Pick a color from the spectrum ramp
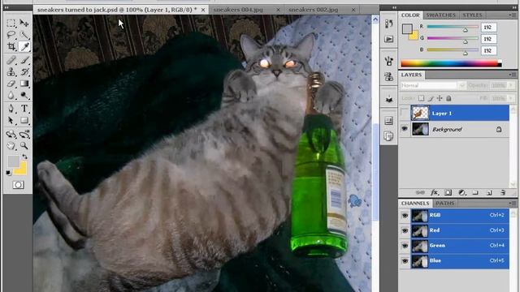 451,63
